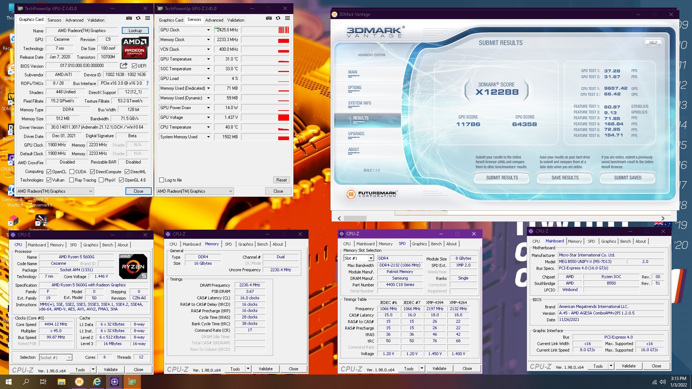Click volume icon in system tray

coord(662,382)
